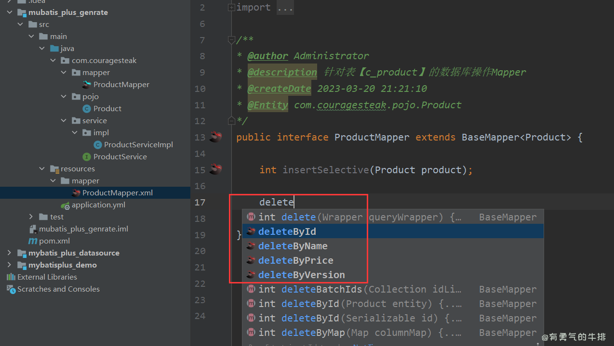The width and height of the screenshot is (614, 346).
Task: Select ProductMapper.xml in project tree
Action: click(117, 193)
